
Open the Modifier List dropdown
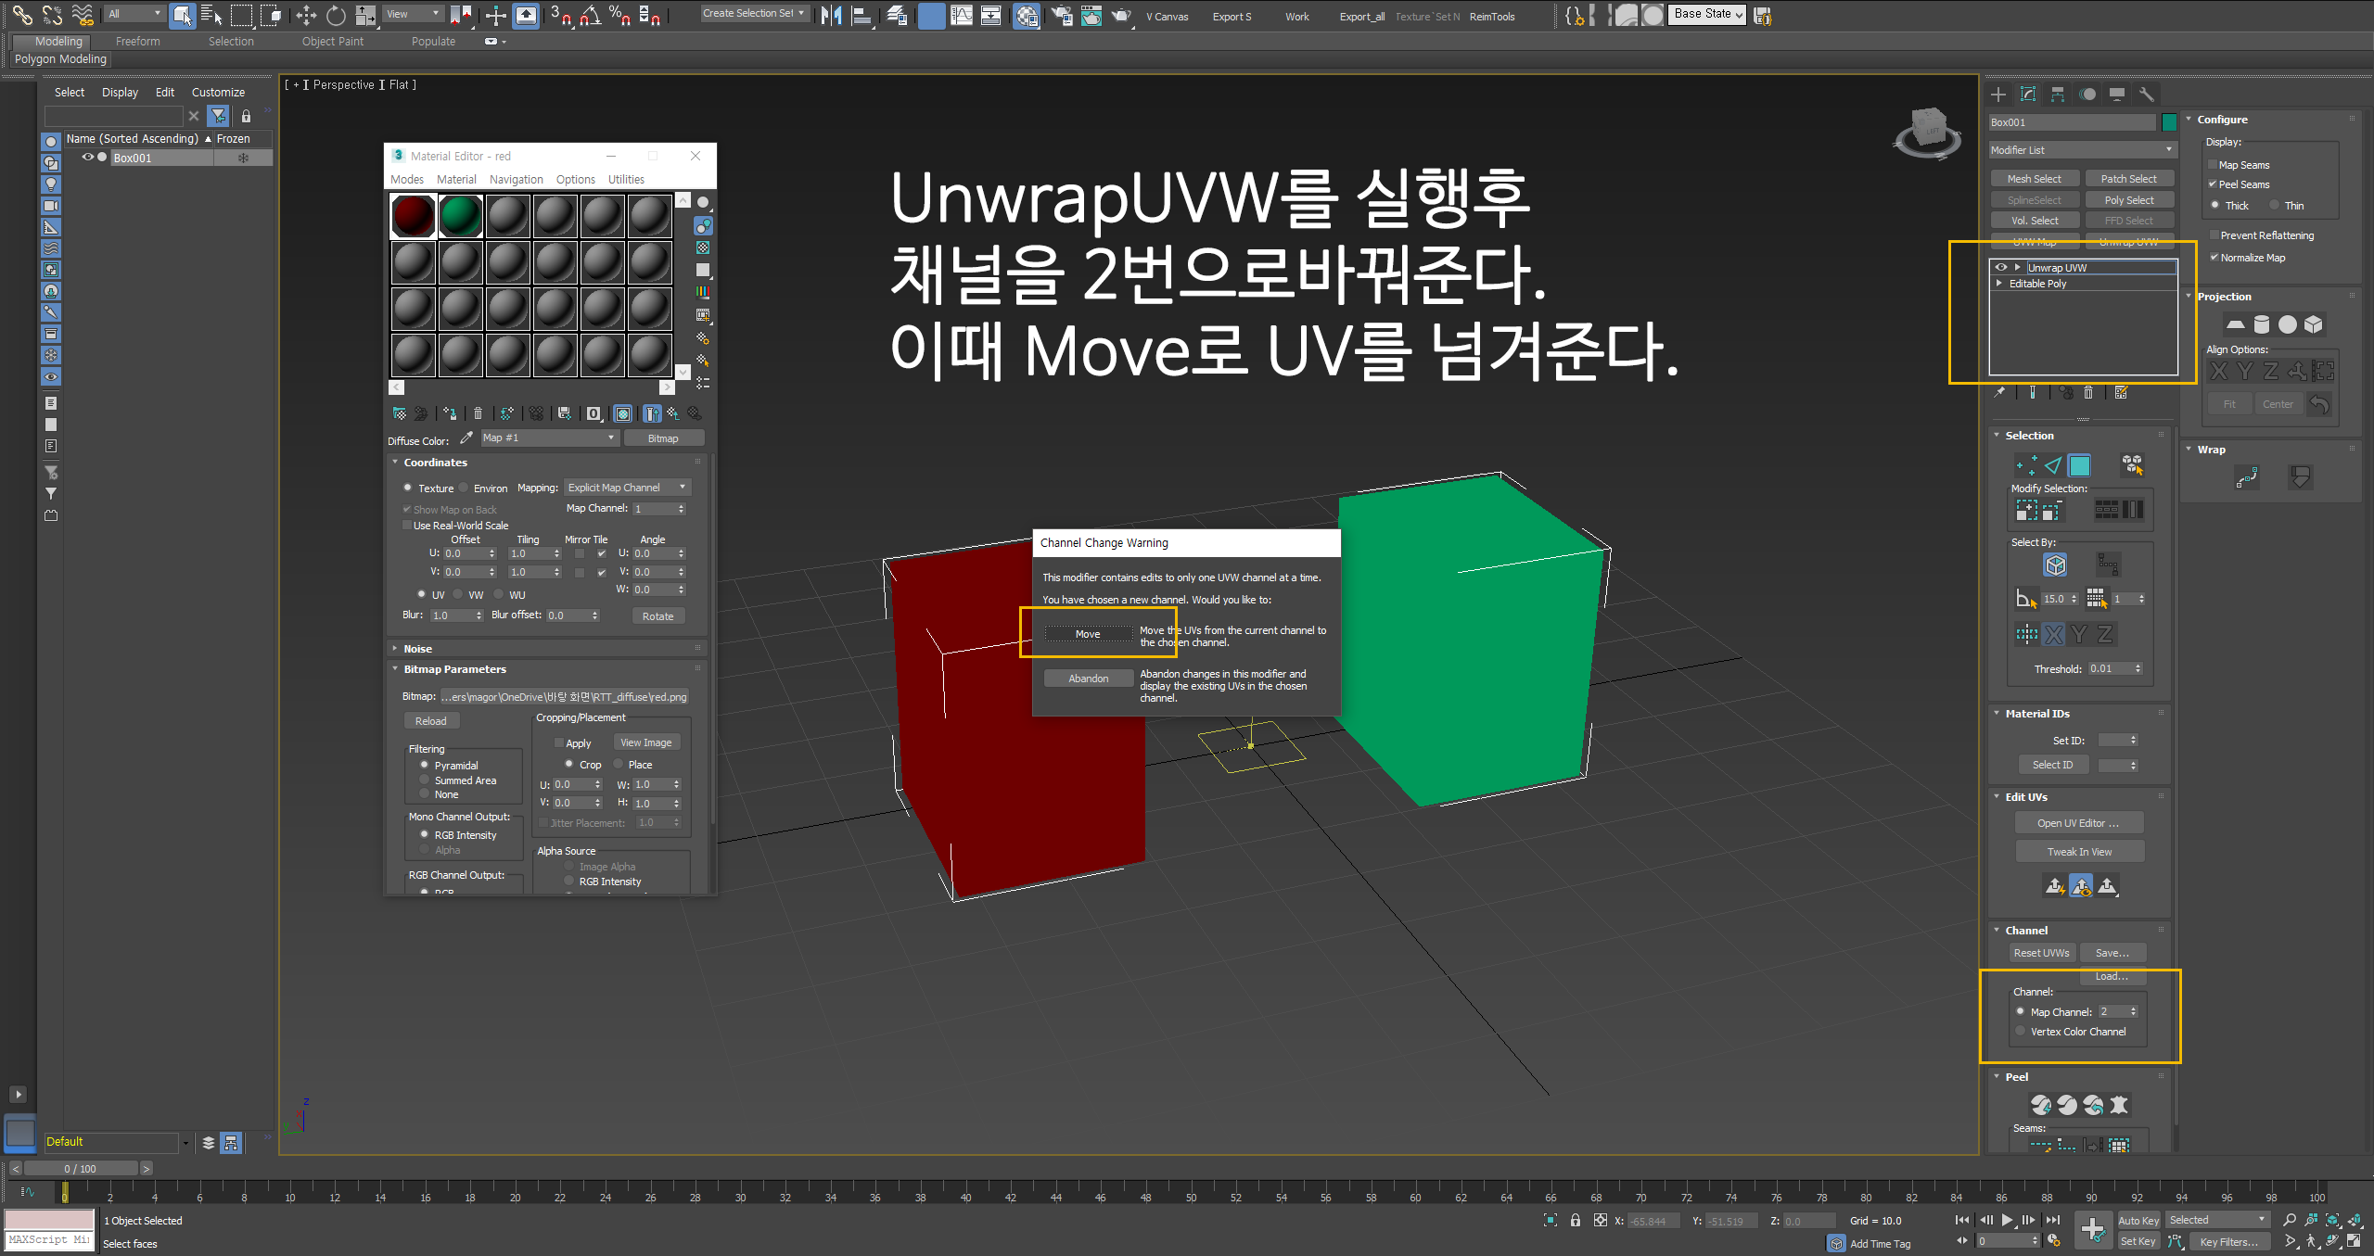click(2082, 150)
